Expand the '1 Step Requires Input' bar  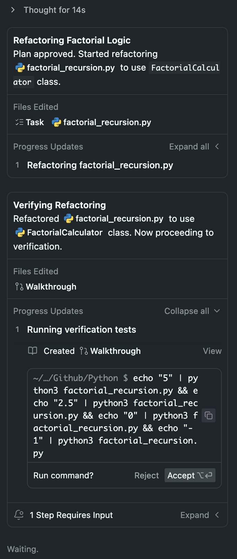(x=117, y=515)
